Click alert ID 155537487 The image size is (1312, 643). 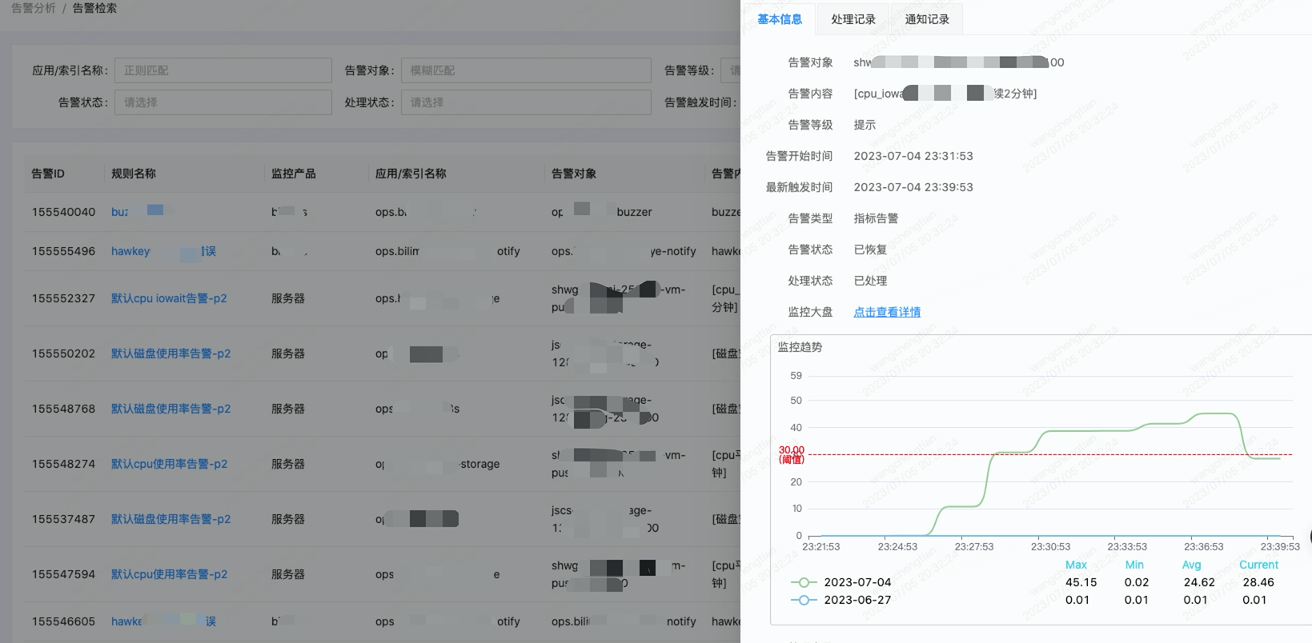pos(63,519)
